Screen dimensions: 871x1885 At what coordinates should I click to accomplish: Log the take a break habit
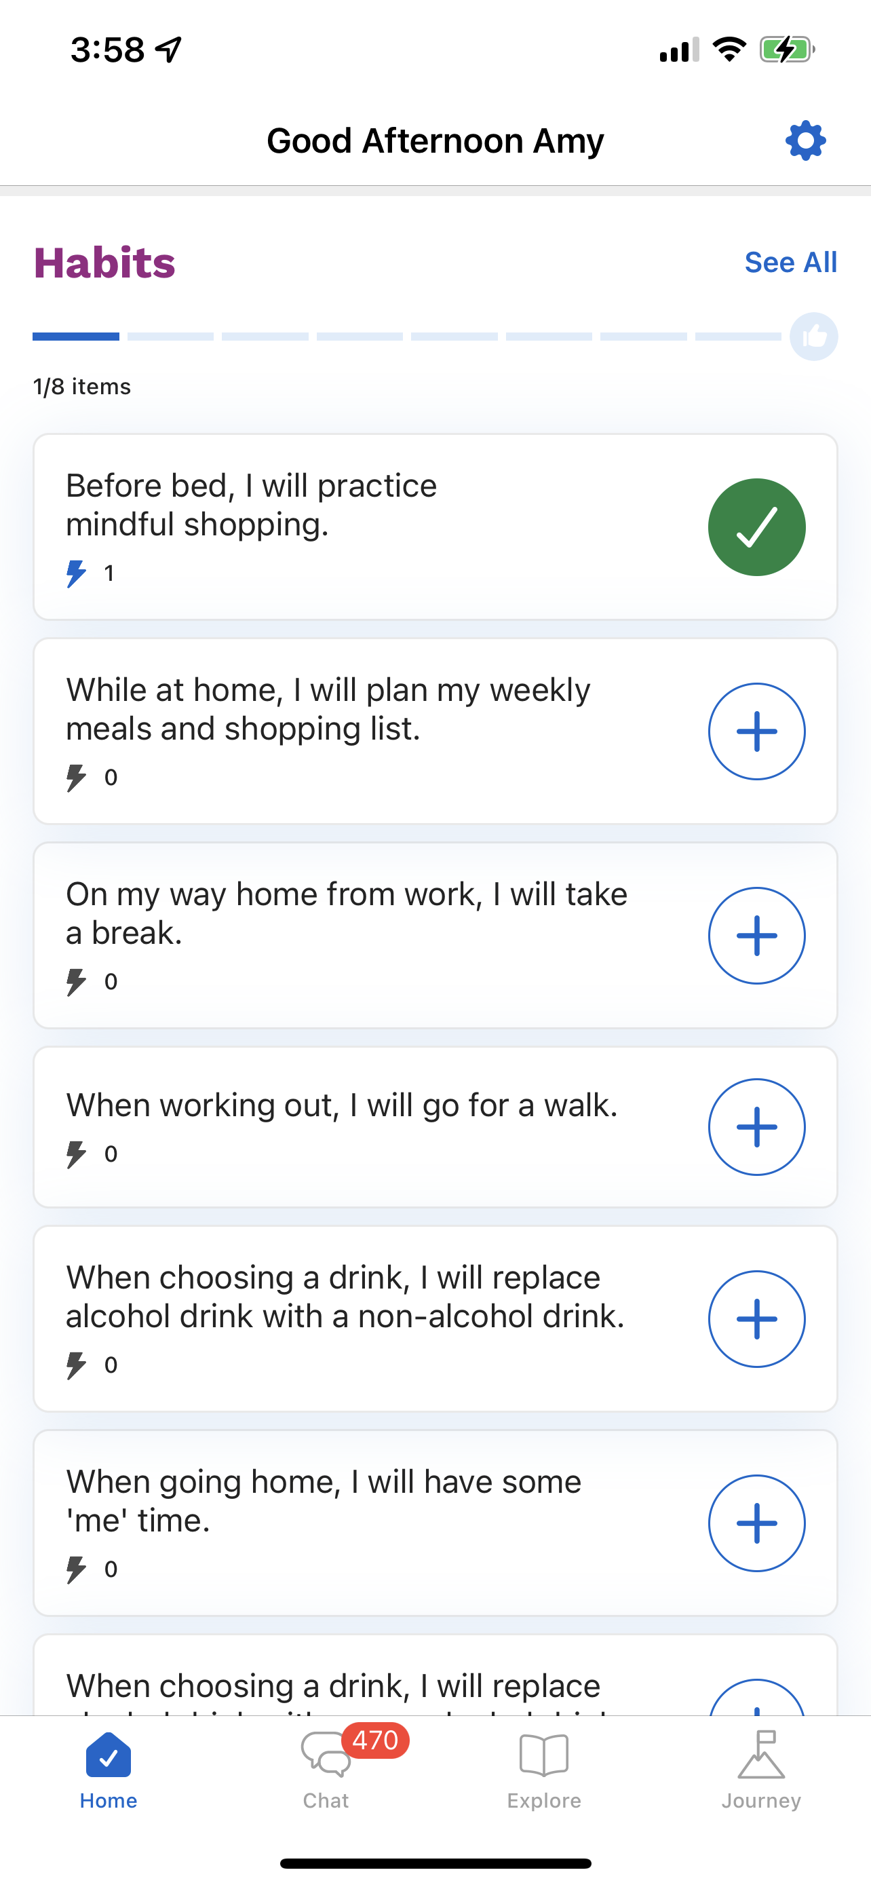pos(756,935)
